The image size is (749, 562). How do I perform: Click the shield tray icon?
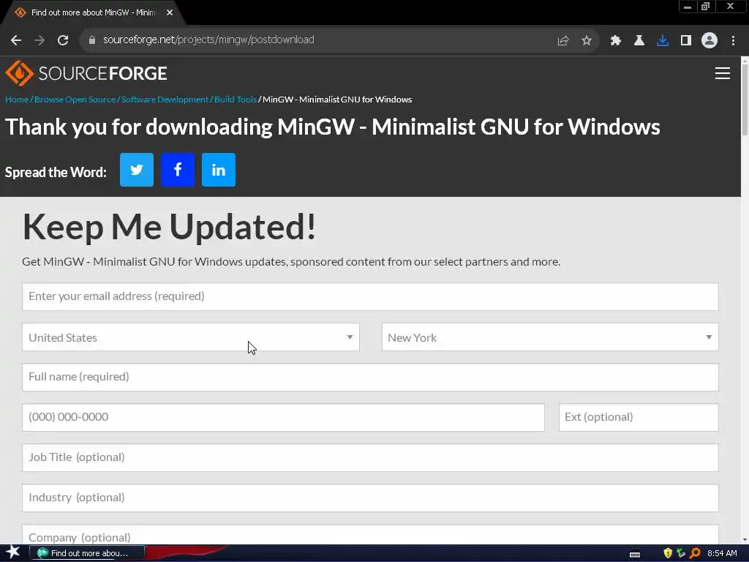pos(668,553)
